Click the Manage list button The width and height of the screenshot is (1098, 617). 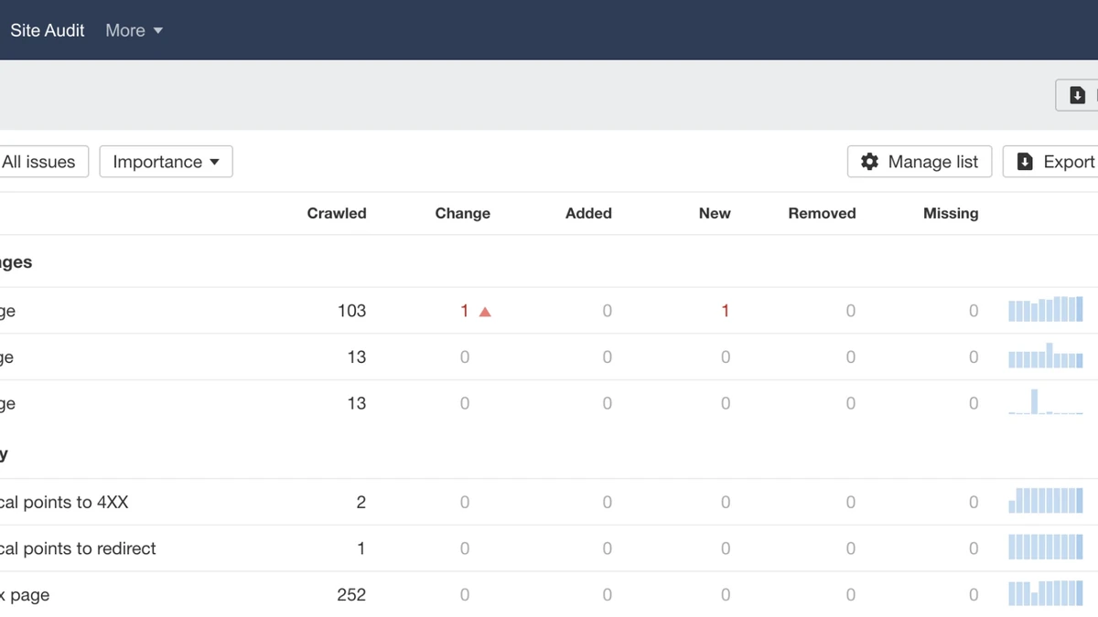pyautogui.click(x=920, y=162)
